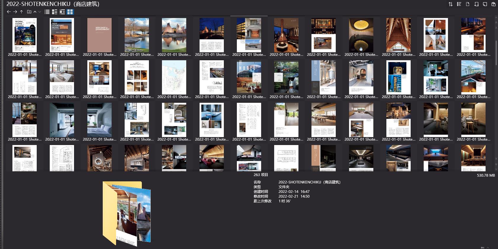The height and width of the screenshot is (249, 498).
Task: Select the site plan map page thumbnail
Action: tap(174, 77)
